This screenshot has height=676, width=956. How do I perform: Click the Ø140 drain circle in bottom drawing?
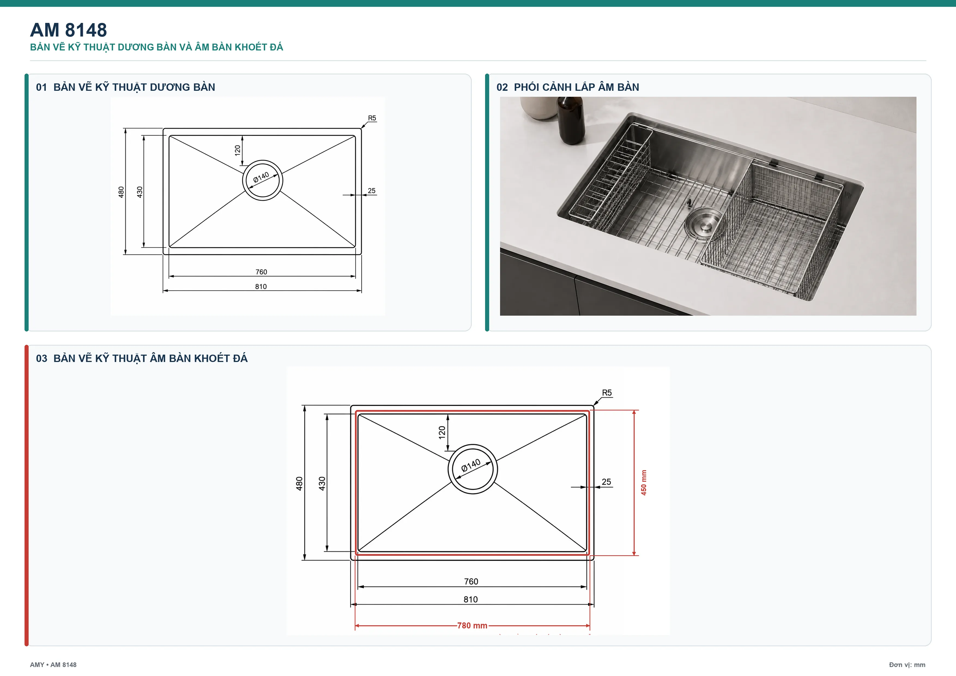(473, 469)
